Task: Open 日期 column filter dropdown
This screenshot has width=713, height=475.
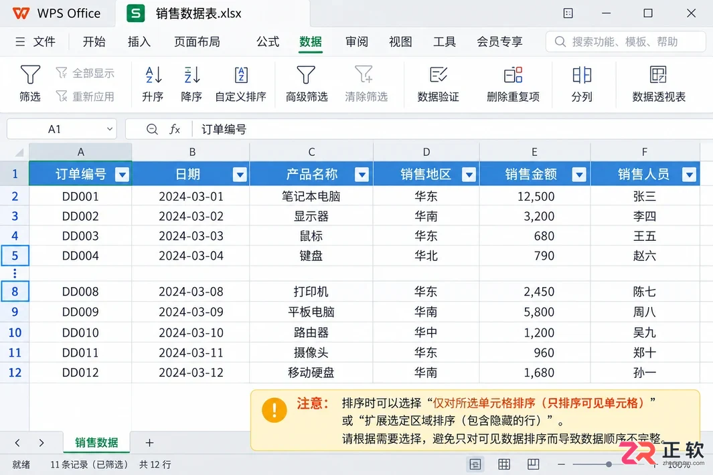Action: pos(240,174)
